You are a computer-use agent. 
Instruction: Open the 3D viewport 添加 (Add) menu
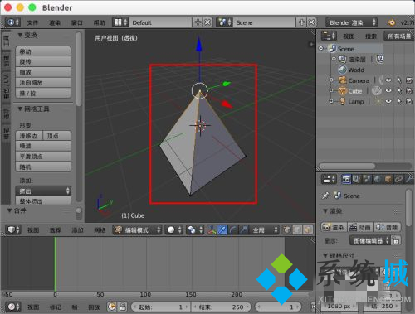[77, 230]
